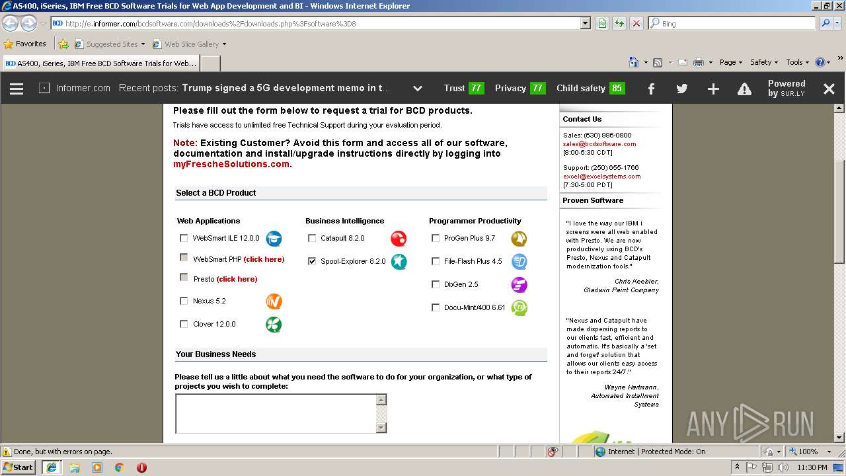Open the Web Slice Gallery dropdown
The height and width of the screenshot is (476, 846).
[224, 44]
